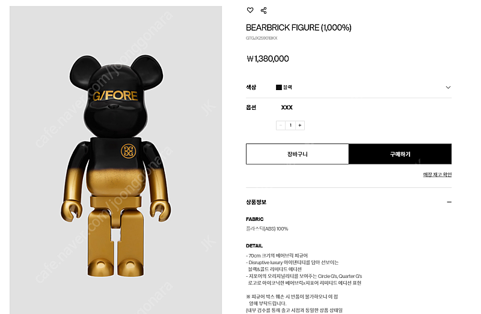Image resolution: width=481 pixels, height=314 pixels.
Task: Click the FABRIC heading
Action: 254,219
